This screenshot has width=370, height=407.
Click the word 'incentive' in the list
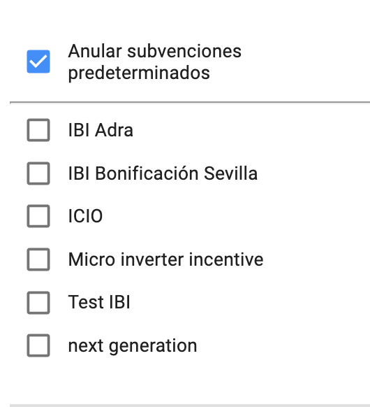pos(226,259)
